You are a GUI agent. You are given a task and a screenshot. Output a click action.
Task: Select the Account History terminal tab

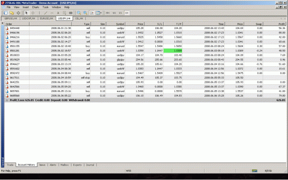(x=26, y=165)
